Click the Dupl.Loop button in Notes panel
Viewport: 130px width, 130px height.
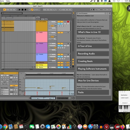[x=5, y=84]
